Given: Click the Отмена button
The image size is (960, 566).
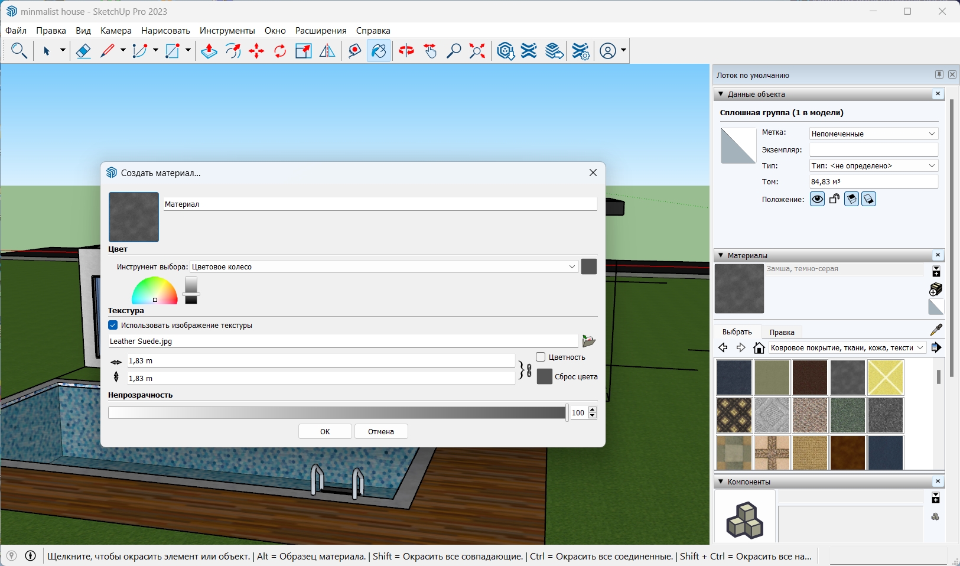Looking at the screenshot, I should point(381,431).
